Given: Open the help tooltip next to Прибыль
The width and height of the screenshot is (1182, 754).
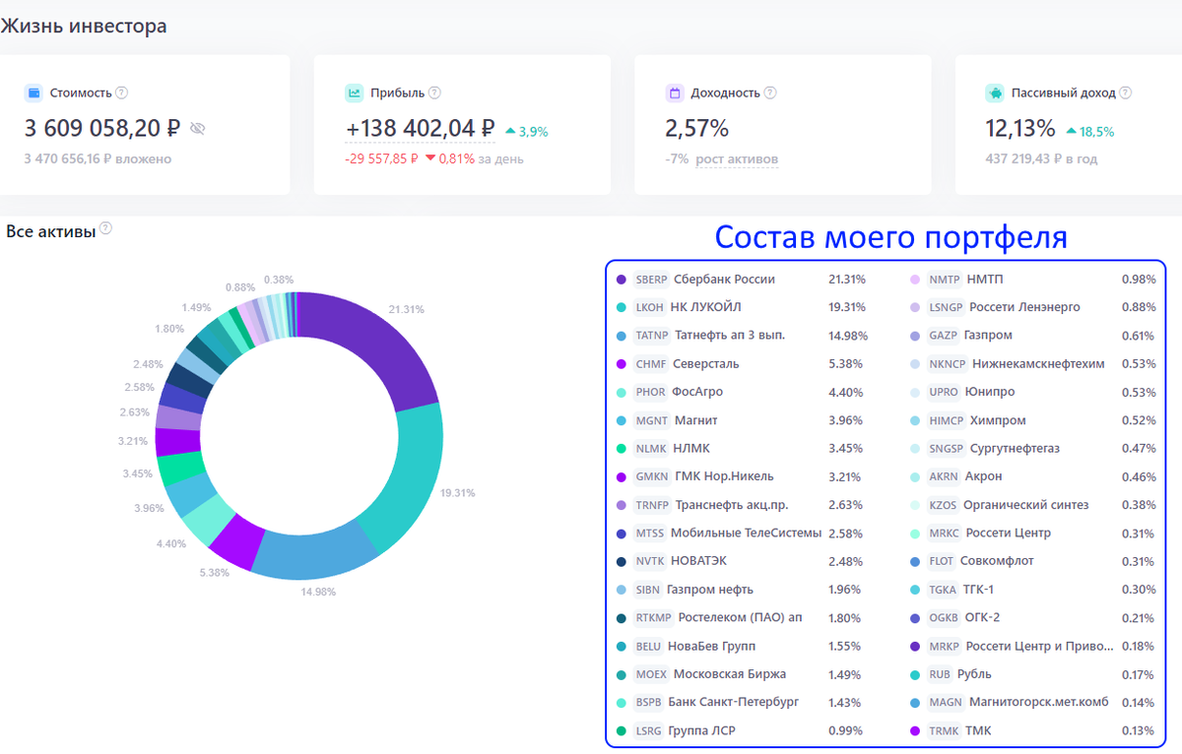Looking at the screenshot, I should click(434, 93).
